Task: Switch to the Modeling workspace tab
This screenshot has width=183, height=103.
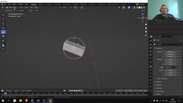Action: [41, 5]
